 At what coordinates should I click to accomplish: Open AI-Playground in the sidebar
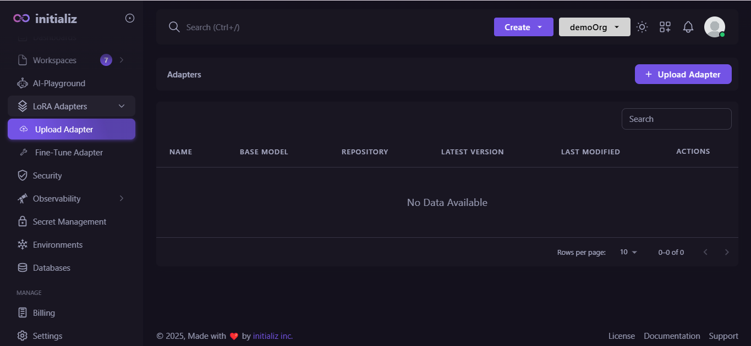pos(72,83)
